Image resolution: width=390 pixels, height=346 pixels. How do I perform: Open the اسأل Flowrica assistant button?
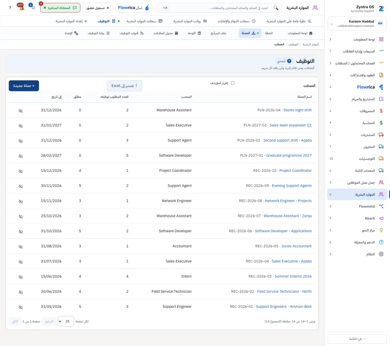click(x=134, y=8)
